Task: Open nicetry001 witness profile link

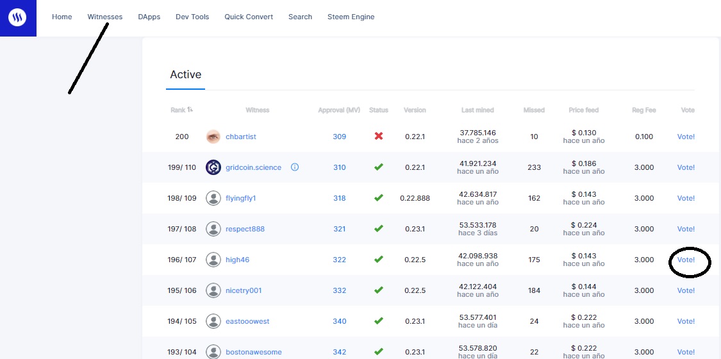Action: (x=244, y=290)
